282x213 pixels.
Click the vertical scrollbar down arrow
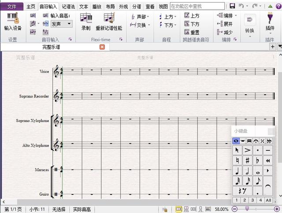280,195
